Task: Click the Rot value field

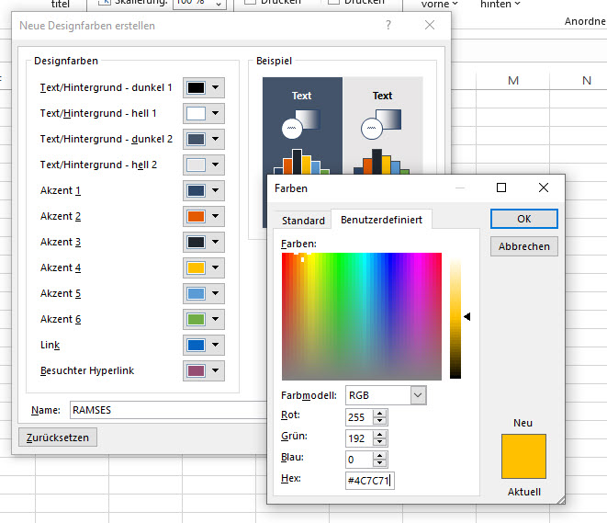Action: (360, 417)
